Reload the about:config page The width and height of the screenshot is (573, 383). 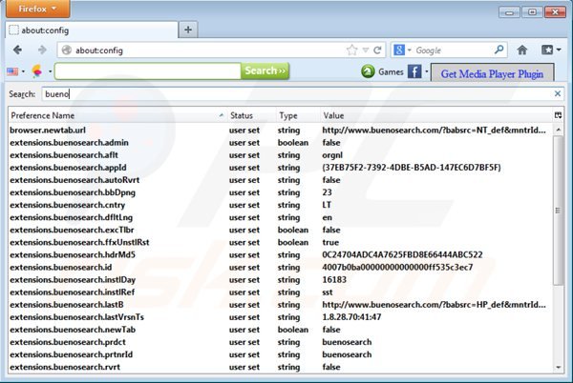(x=377, y=50)
